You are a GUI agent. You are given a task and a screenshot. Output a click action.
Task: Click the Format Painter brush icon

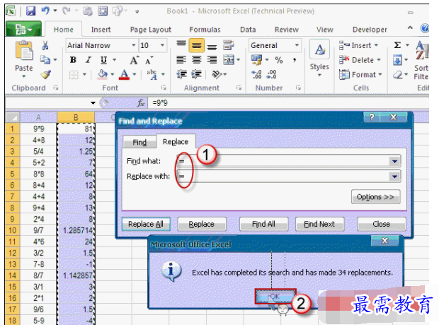click(45, 74)
